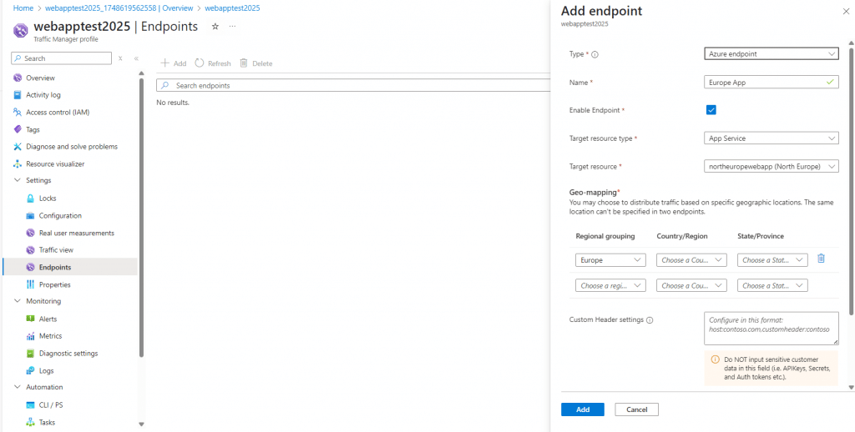Image resolution: width=855 pixels, height=432 pixels.
Task: Open Configuration in the sidebar menu
Action: [x=60, y=215]
